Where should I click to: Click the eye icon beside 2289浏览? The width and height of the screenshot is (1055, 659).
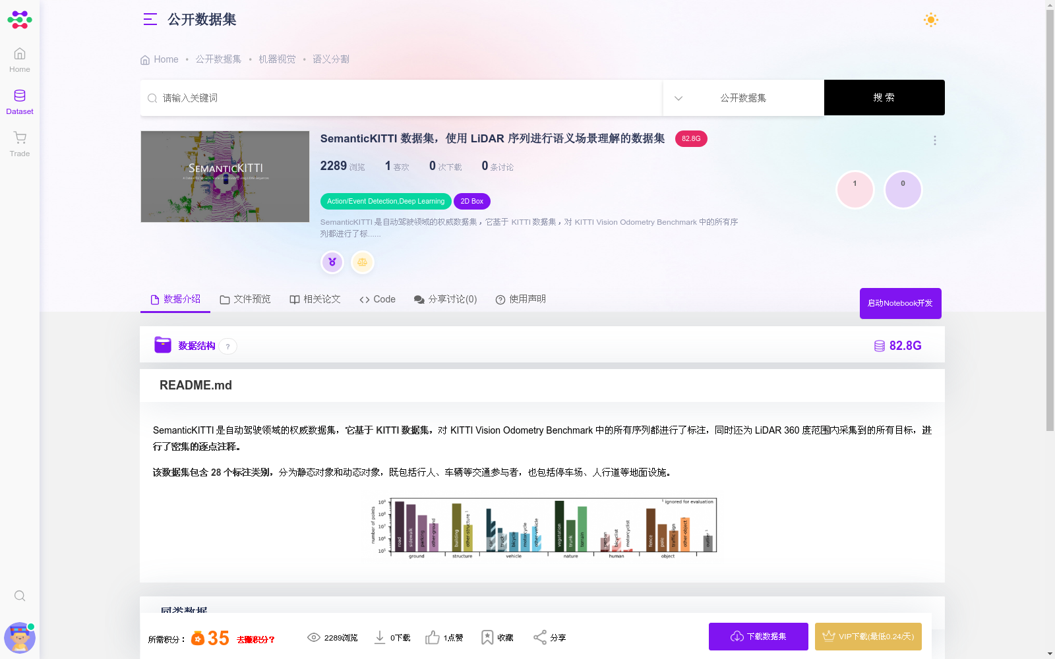point(314,637)
